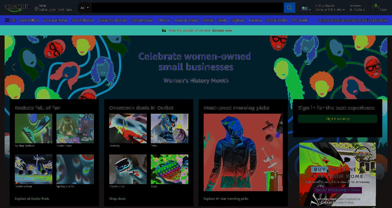Open the Spring crafts thumbnail
This screenshot has height=208, width=392.
pos(75,169)
